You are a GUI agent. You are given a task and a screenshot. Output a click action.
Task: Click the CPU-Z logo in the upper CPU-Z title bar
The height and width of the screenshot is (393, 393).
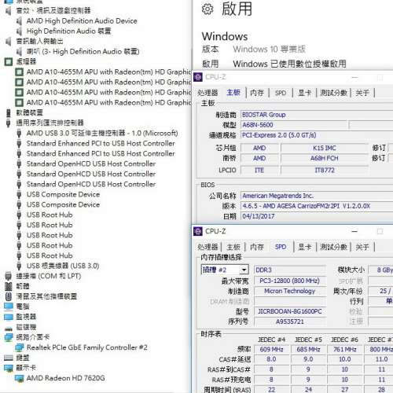pyautogui.click(x=198, y=77)
